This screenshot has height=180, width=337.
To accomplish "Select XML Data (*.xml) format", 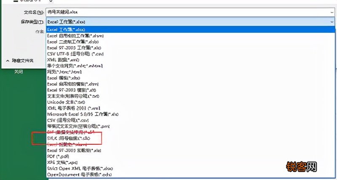I will [191, 60].
